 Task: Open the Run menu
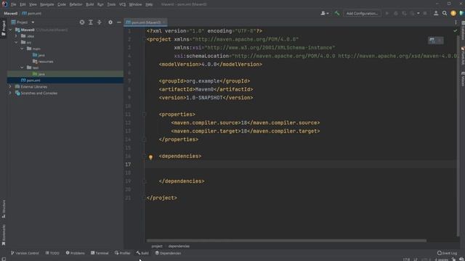pyautogui.click(x=100, y=4)
